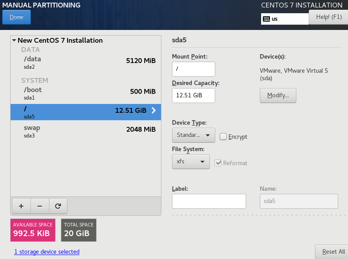Screen dimensions: 348x259
Task: Collapse the New CentOS 7 Installation tree
Action: (x=14, y=41)
